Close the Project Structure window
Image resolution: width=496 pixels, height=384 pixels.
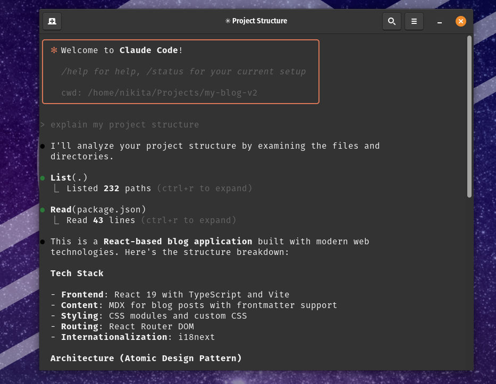point(460,21)
